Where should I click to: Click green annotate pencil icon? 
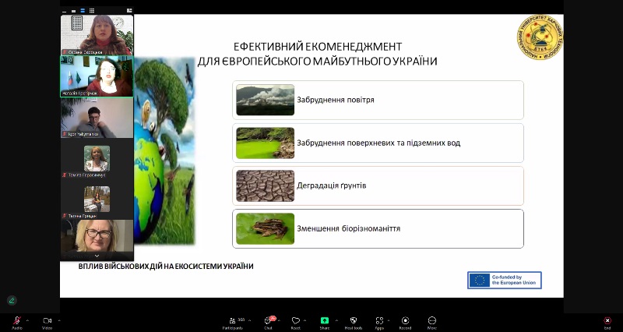pyautogui.click(x=12, y=301)
